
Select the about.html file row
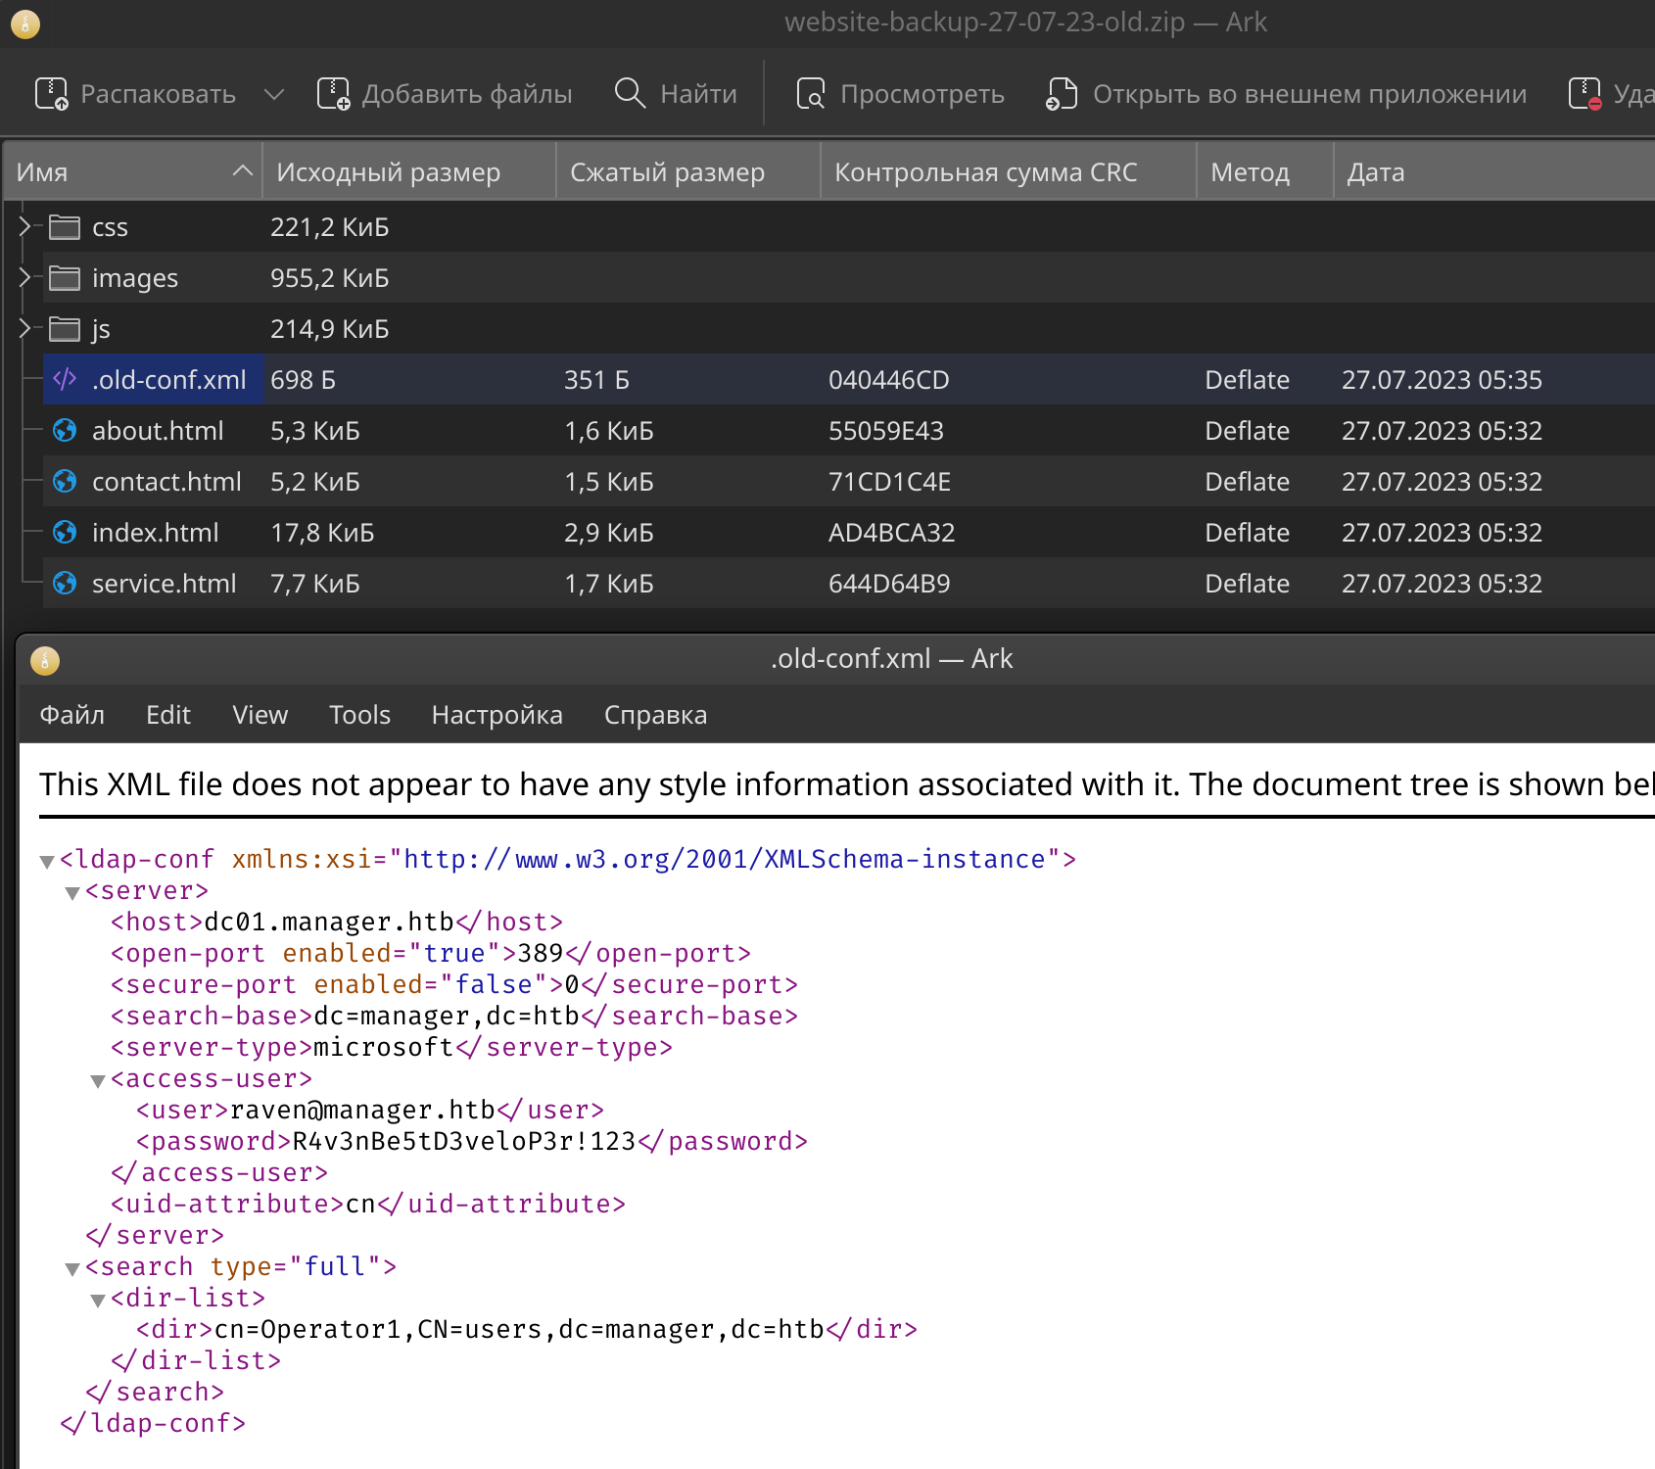point(848,430)
